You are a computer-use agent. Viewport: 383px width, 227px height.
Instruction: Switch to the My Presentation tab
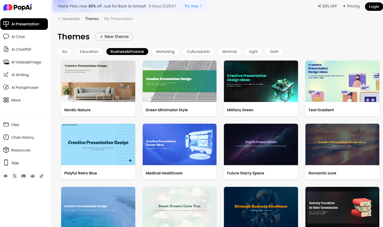pos(118,19)
